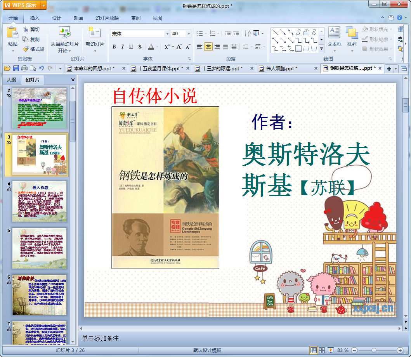411x357 pixels.
Task: Close the 十五夜望月课件.ppt tab
Action: pos(188,68)
